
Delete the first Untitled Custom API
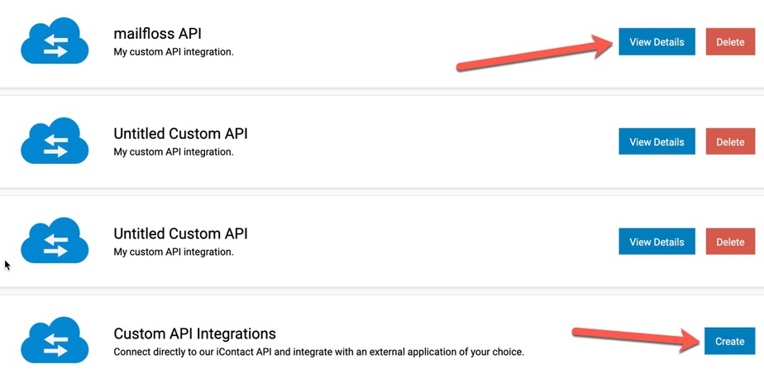[x=730, y=142]
